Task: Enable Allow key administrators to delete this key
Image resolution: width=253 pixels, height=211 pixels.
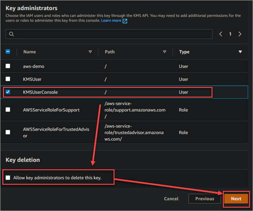Action: click(x=8, y=178)
